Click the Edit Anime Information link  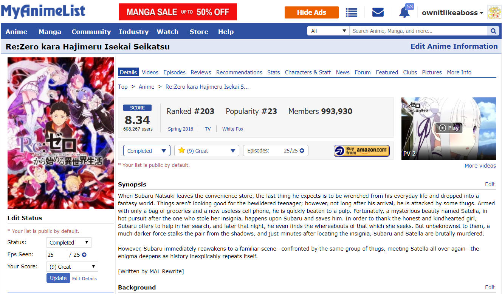[x=454, y=46]
